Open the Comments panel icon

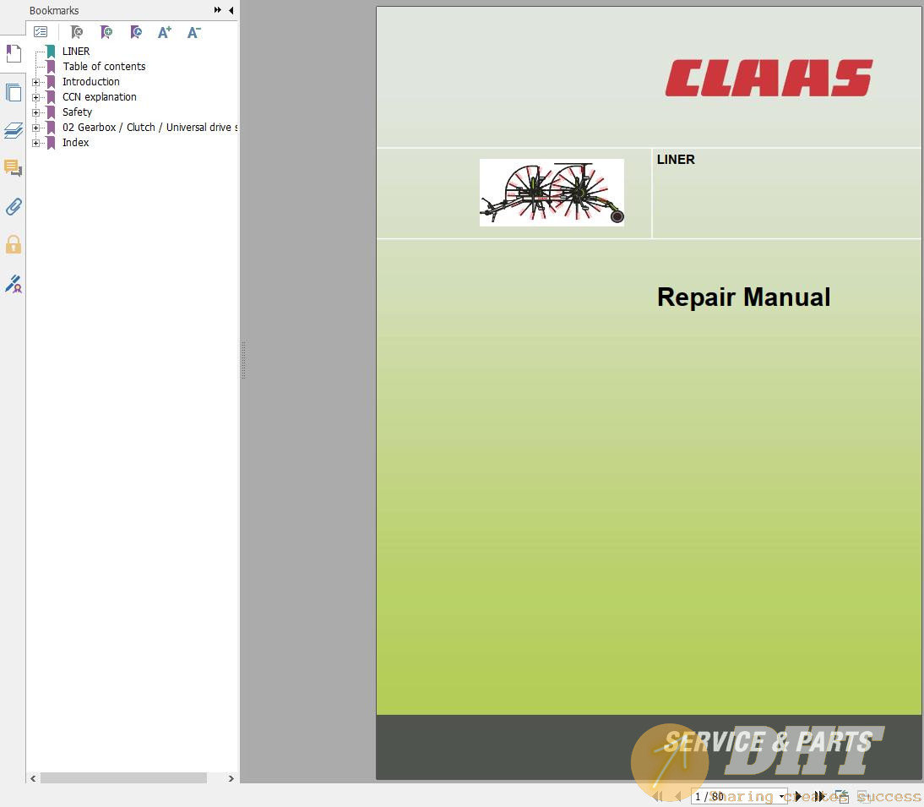[x=13, y=169]
